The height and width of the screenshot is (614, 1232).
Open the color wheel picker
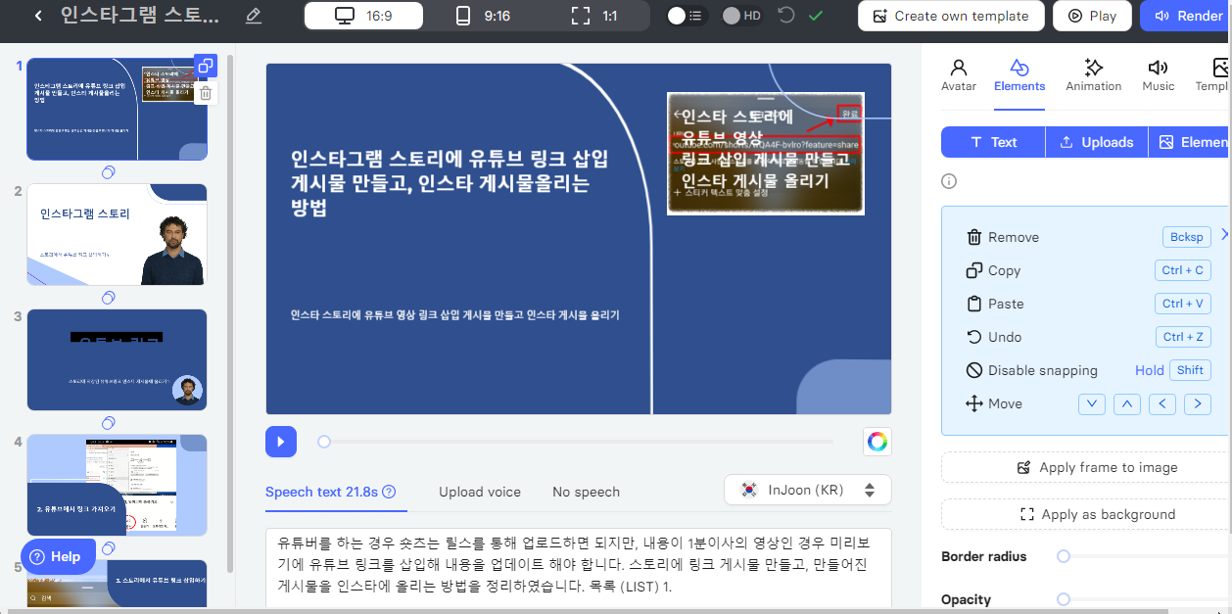pos(877,442)
